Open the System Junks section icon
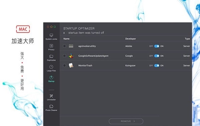Screen dimensions: 200x126 (51, 35)
